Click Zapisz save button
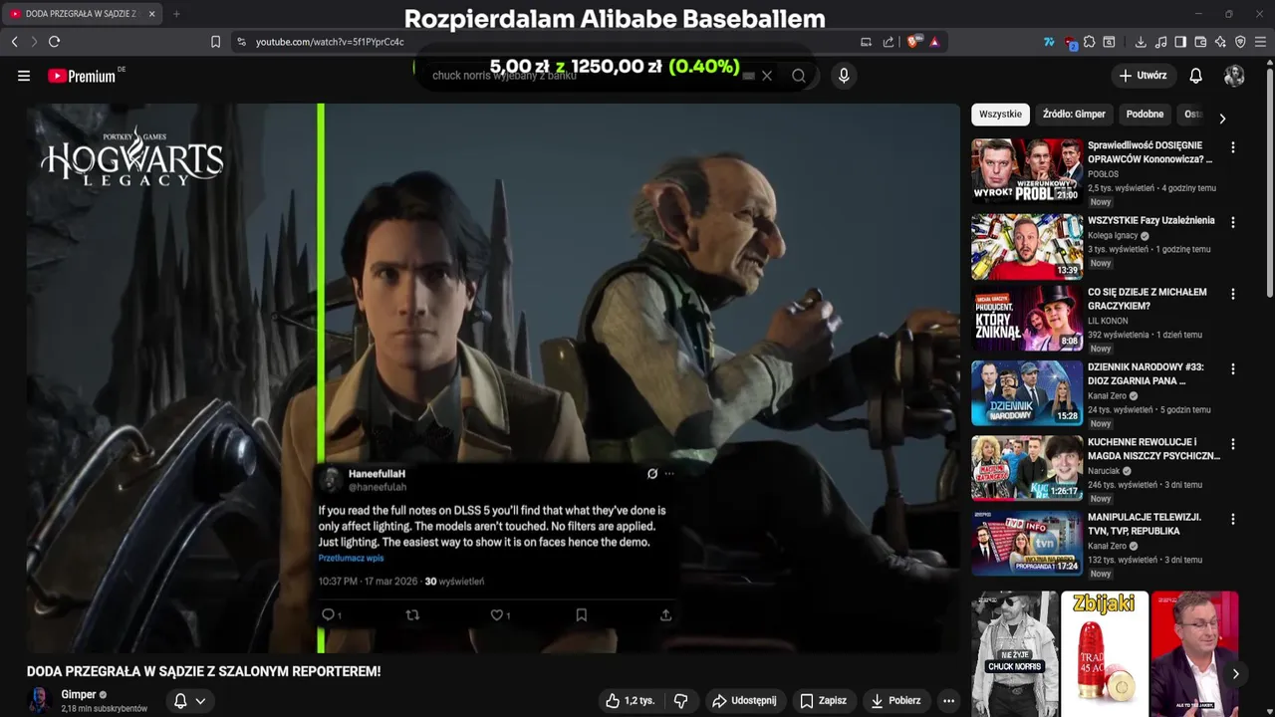 pos(823,701)
